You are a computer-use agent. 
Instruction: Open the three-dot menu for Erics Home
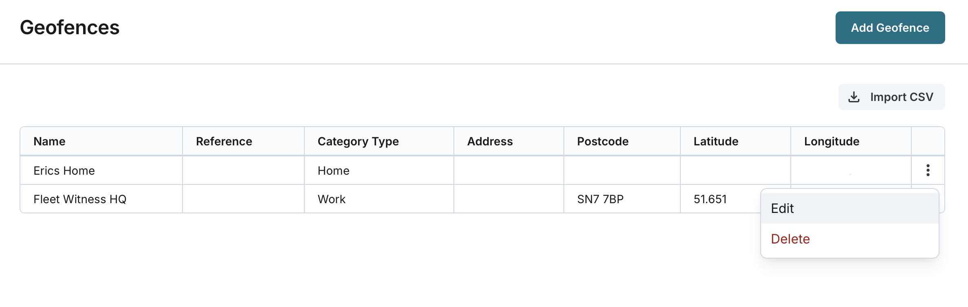pos(928,170)
